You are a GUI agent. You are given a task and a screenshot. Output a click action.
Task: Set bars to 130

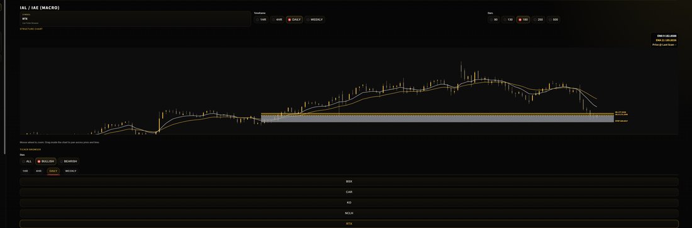coord(508,20)
